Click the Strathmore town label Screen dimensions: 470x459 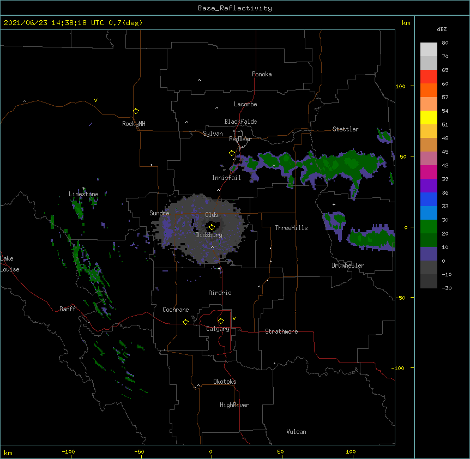[281, 331]
